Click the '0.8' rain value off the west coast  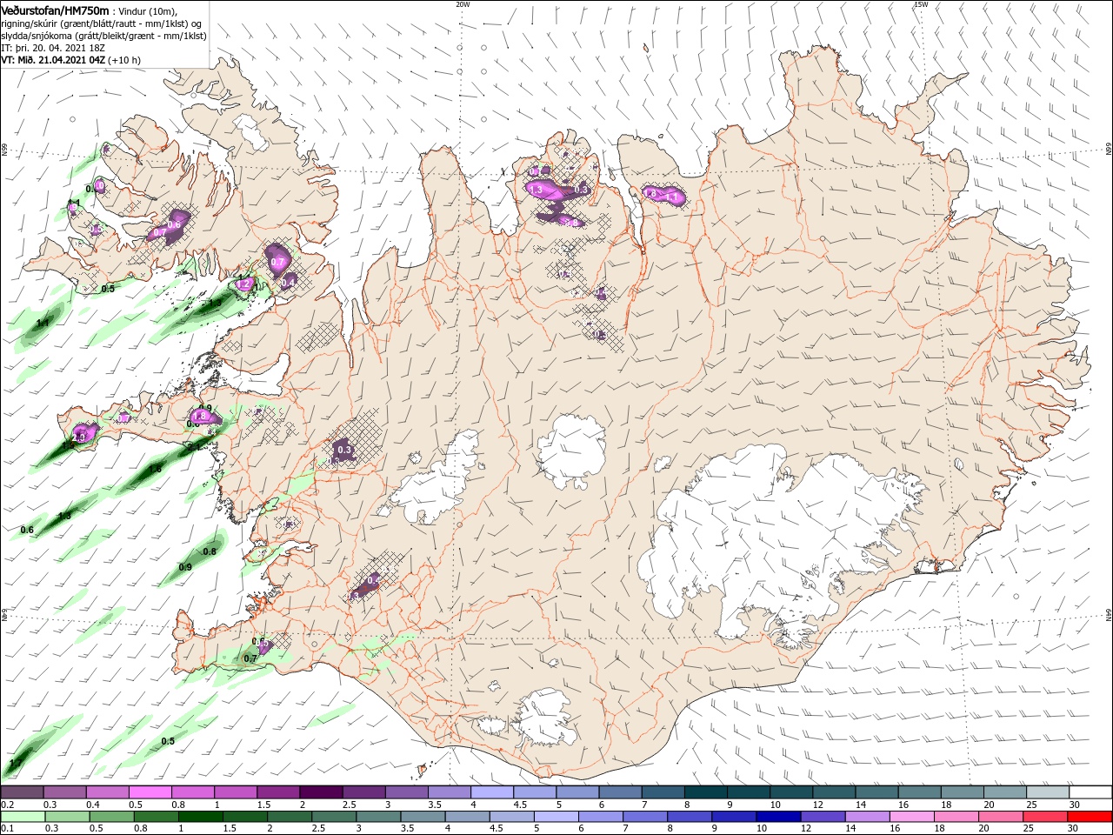[210, 551]
